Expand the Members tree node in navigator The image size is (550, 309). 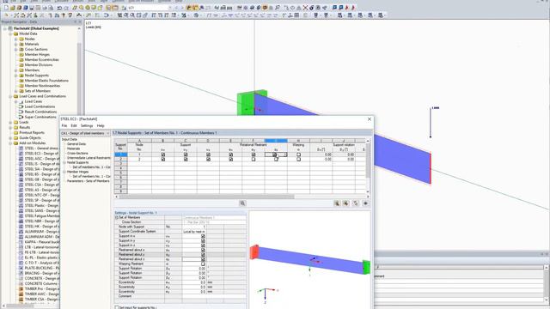(15, 70)
